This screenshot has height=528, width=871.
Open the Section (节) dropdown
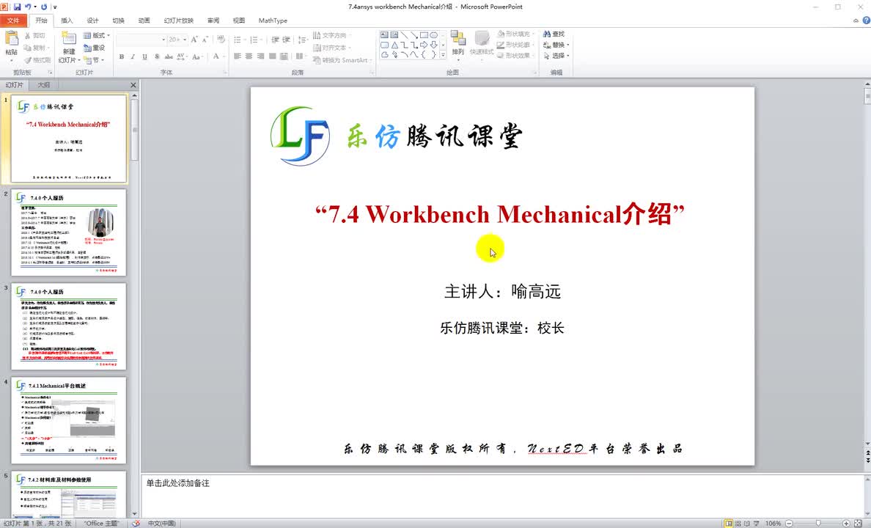coord(95,60)
